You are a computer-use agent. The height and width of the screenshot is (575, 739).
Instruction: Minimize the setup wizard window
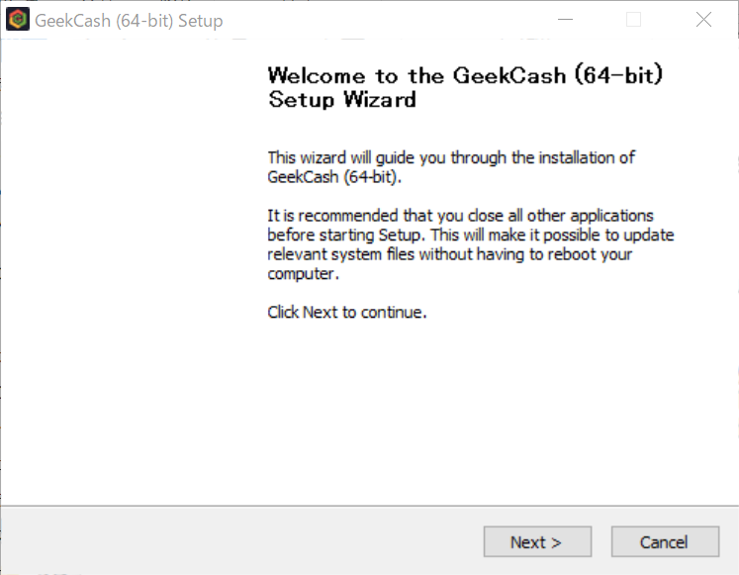[566, 20]
